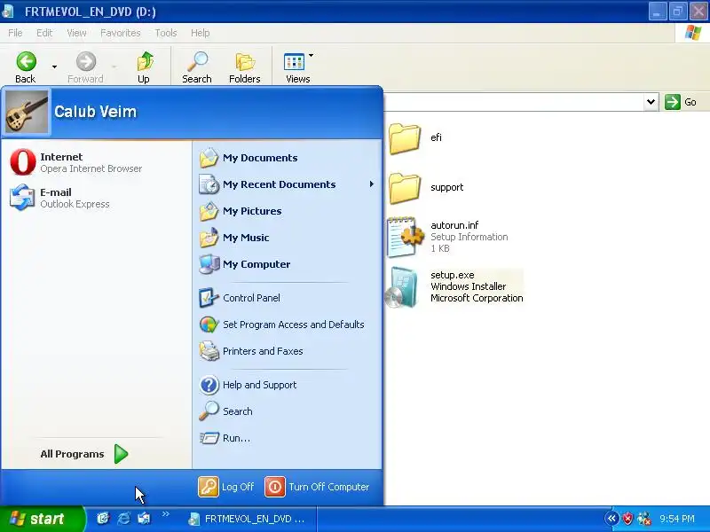Select the autorun.inf file icon

[x=405, y=237]
